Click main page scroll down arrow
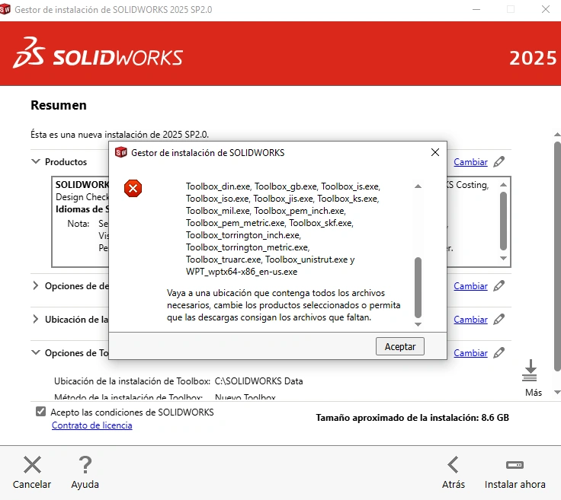 point(557,392)
